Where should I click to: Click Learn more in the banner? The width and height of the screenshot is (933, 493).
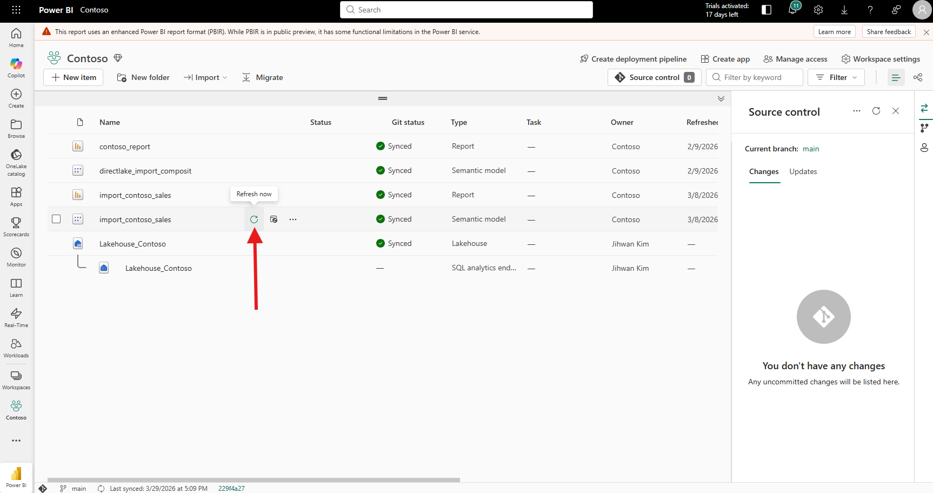pos(835,32)
